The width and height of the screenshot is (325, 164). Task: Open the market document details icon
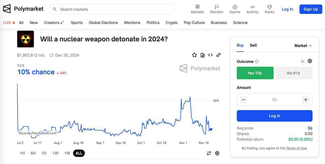(x=202, y=55)
